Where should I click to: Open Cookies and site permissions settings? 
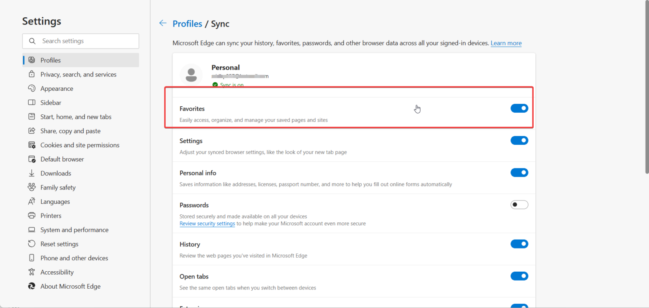pyautogui.click(x=80, y=145)
